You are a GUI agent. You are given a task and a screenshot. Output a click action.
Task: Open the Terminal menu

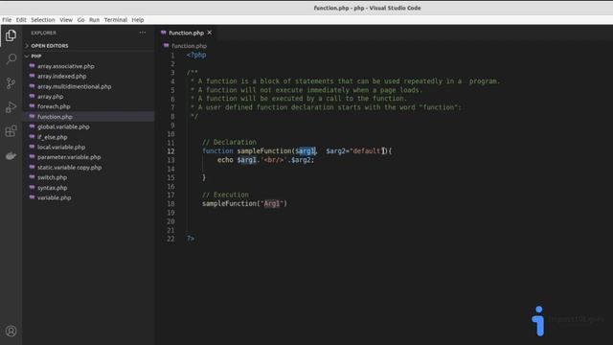[116, 19]
